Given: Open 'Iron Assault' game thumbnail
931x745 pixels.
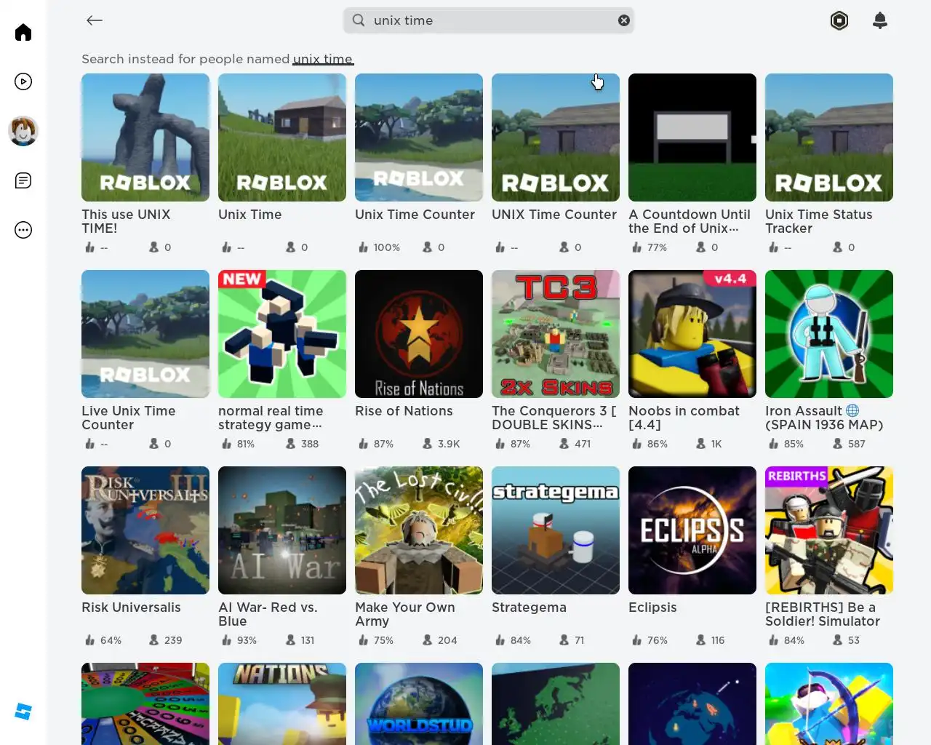Looking at the screenshot, I should [829, 334].
